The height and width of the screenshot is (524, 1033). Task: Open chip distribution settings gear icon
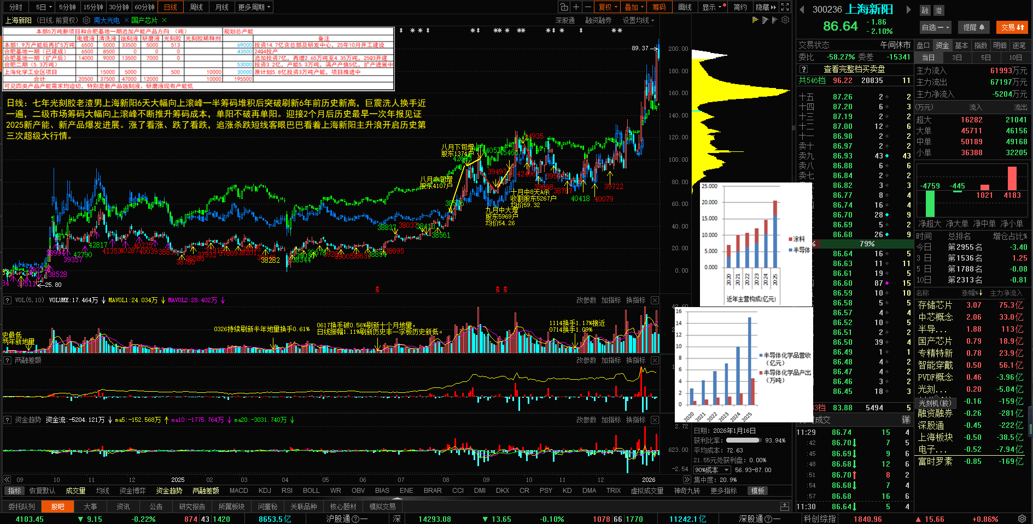785,20
